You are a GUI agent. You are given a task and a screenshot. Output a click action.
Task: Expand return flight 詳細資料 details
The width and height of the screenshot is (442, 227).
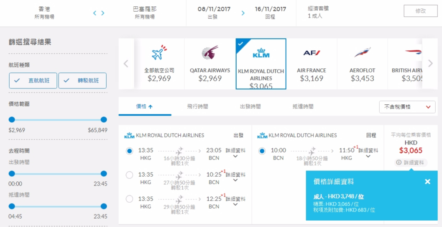(368, 153)
